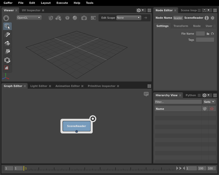Open the Execute menu

pyautogui.click(x=62, y=3)
